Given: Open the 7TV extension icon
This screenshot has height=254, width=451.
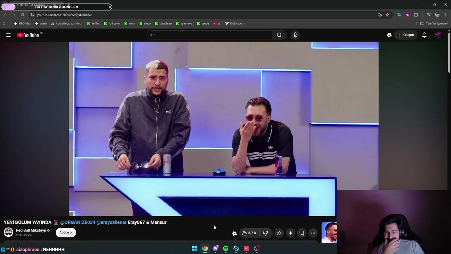Looking at the screenshot, I should (x=399, y=15).
